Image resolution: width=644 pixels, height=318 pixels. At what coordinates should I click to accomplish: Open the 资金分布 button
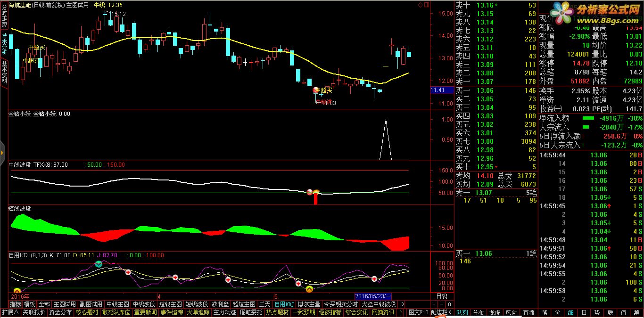click(60, 312)
